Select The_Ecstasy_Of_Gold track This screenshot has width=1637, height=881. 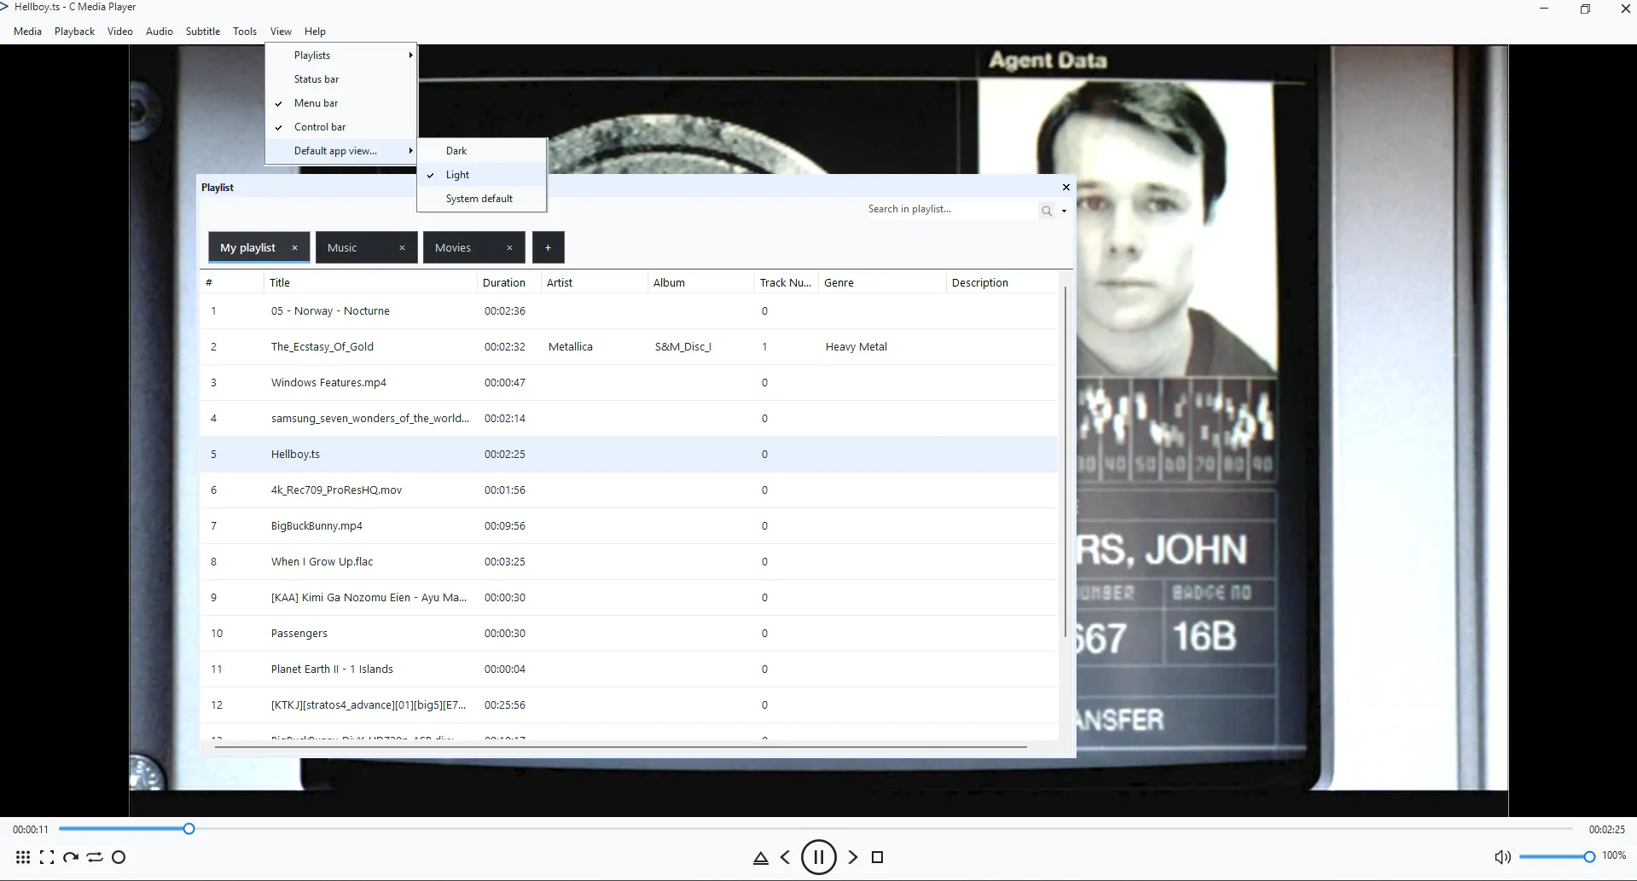click(629, 347)
